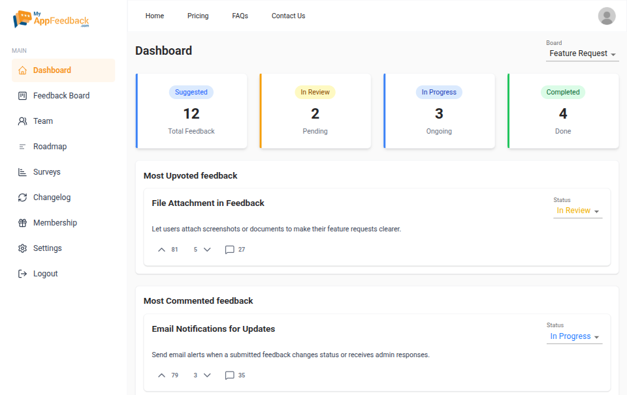Downvote Email Notifications for Updates
Viewport: 627px width, 395px height.
(206, 375)
